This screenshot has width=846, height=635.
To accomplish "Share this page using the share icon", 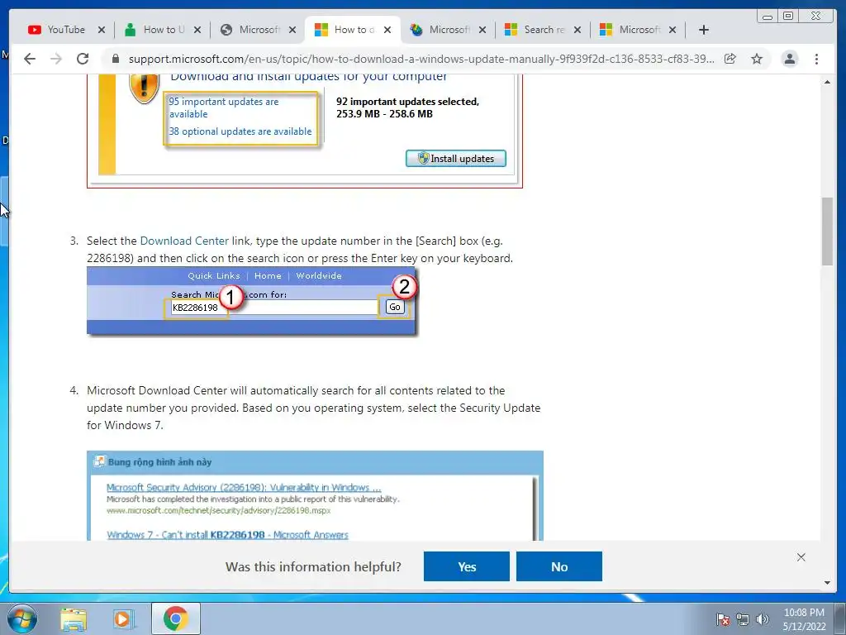I will 730,59.
